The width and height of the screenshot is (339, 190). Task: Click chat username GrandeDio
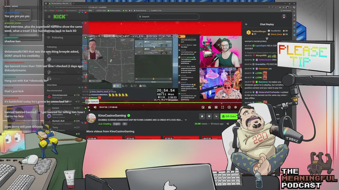261,64
